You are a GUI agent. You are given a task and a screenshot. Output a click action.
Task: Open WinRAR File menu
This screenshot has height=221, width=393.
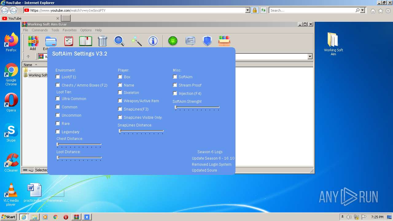(25, 30)
